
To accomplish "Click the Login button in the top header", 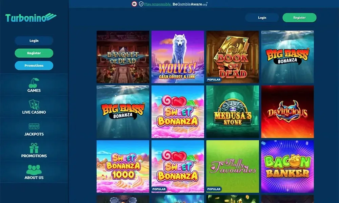I will [262, 18].
